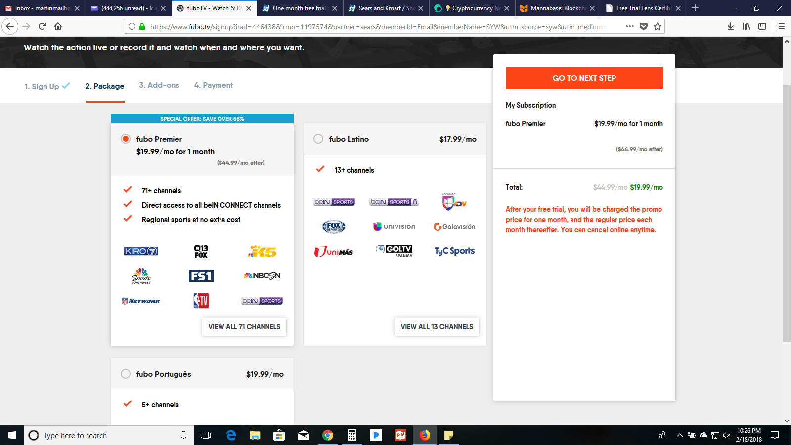Open the 3. Add-ons step
This screenshot has height=445, width=791.
159,85
